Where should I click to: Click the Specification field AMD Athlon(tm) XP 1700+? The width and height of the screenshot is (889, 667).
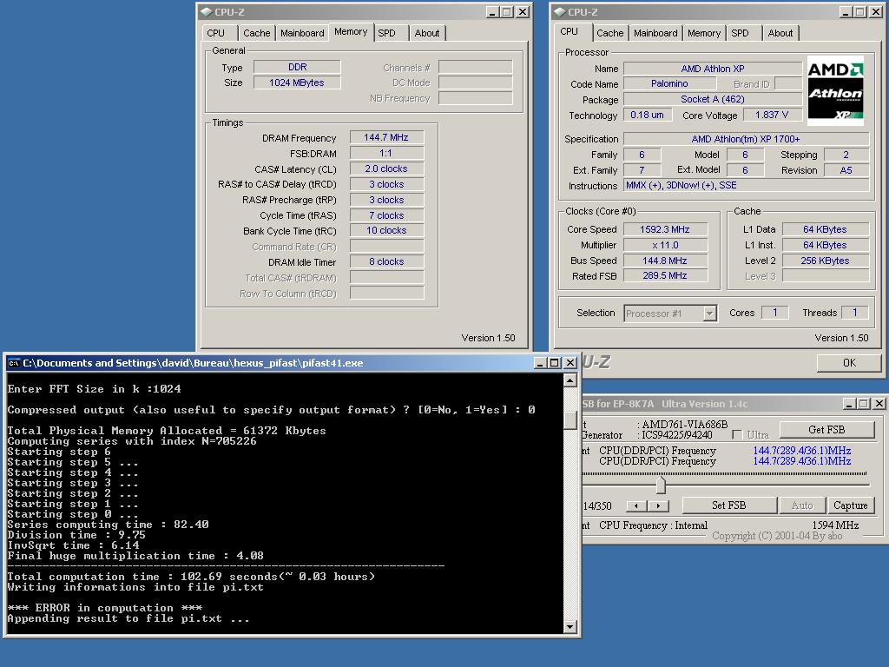(x=746, y=139)
